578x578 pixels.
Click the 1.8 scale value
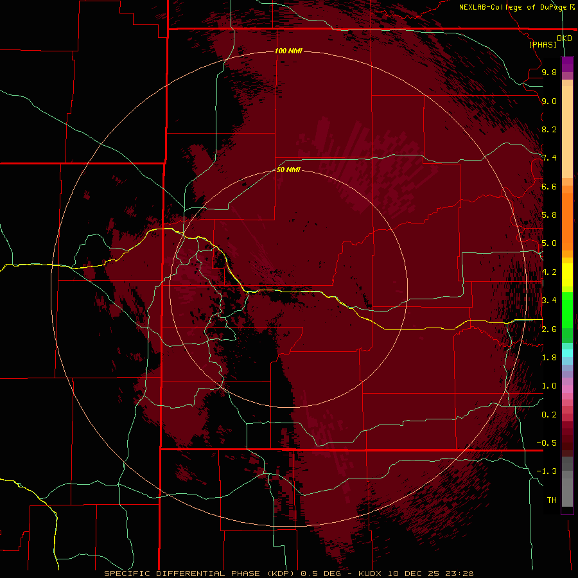[x=549, y=358]
